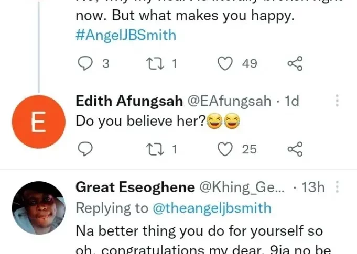Like the tweet with 49 likes

[225, 64]
